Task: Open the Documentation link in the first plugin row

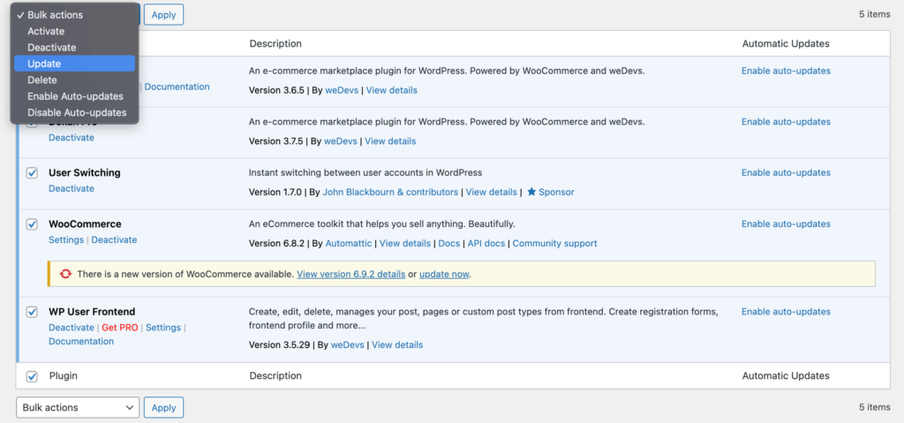Action: [177, 87]
